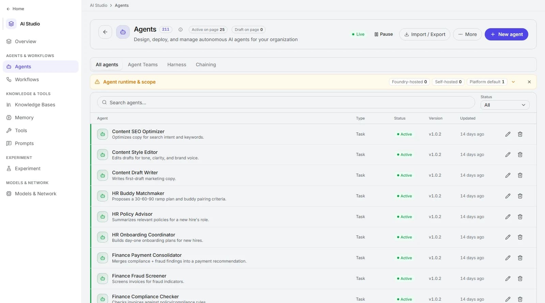Click the Draft on page 0 badge
Image resolution: width=545 pixels, height=303 pixels.
point(249,30)
